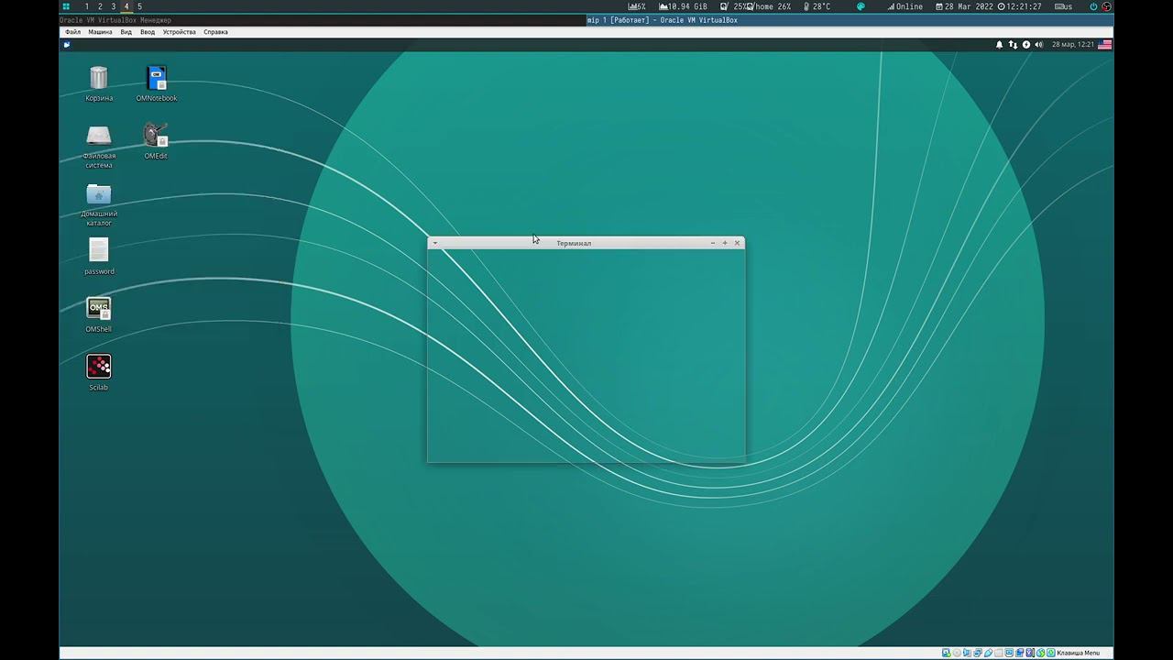Switch to workspace 2

[100, 6]
